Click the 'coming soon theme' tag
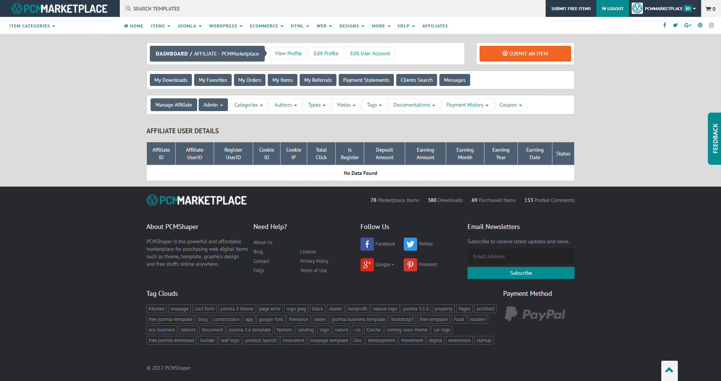Viewport: 721px width, 381px height. pos(407,330)
